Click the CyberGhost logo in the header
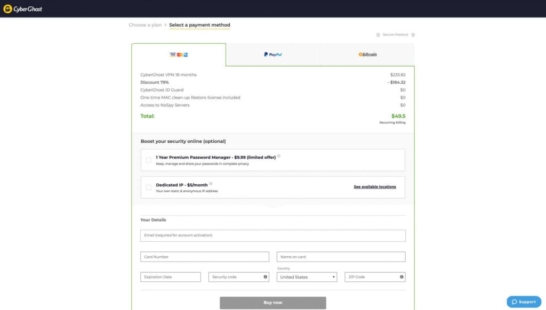 pos(23,9)
